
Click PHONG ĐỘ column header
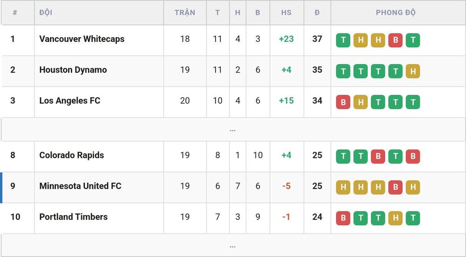[396, 13]
